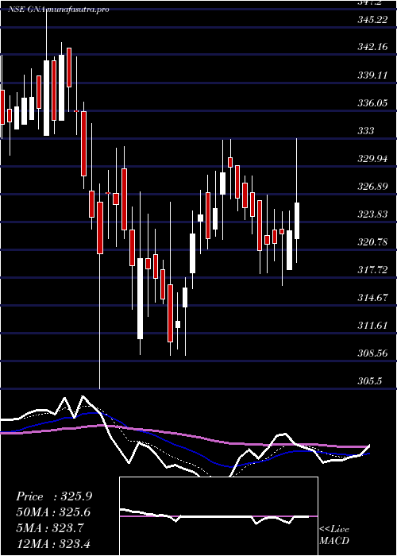Click the 305.5 price axis label
Image resolution: width=397 pixels, height=556 pixels.
(369, 381)
